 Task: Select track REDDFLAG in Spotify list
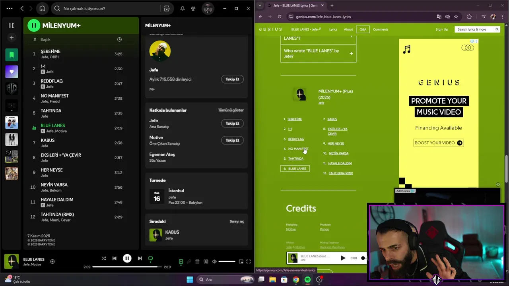52,81
